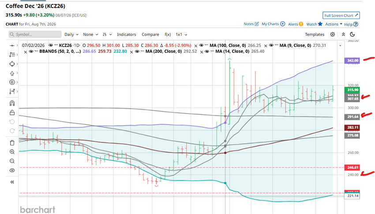
Task: Select the crosshair line drawing tool
Action: click(x=12, y=46)
